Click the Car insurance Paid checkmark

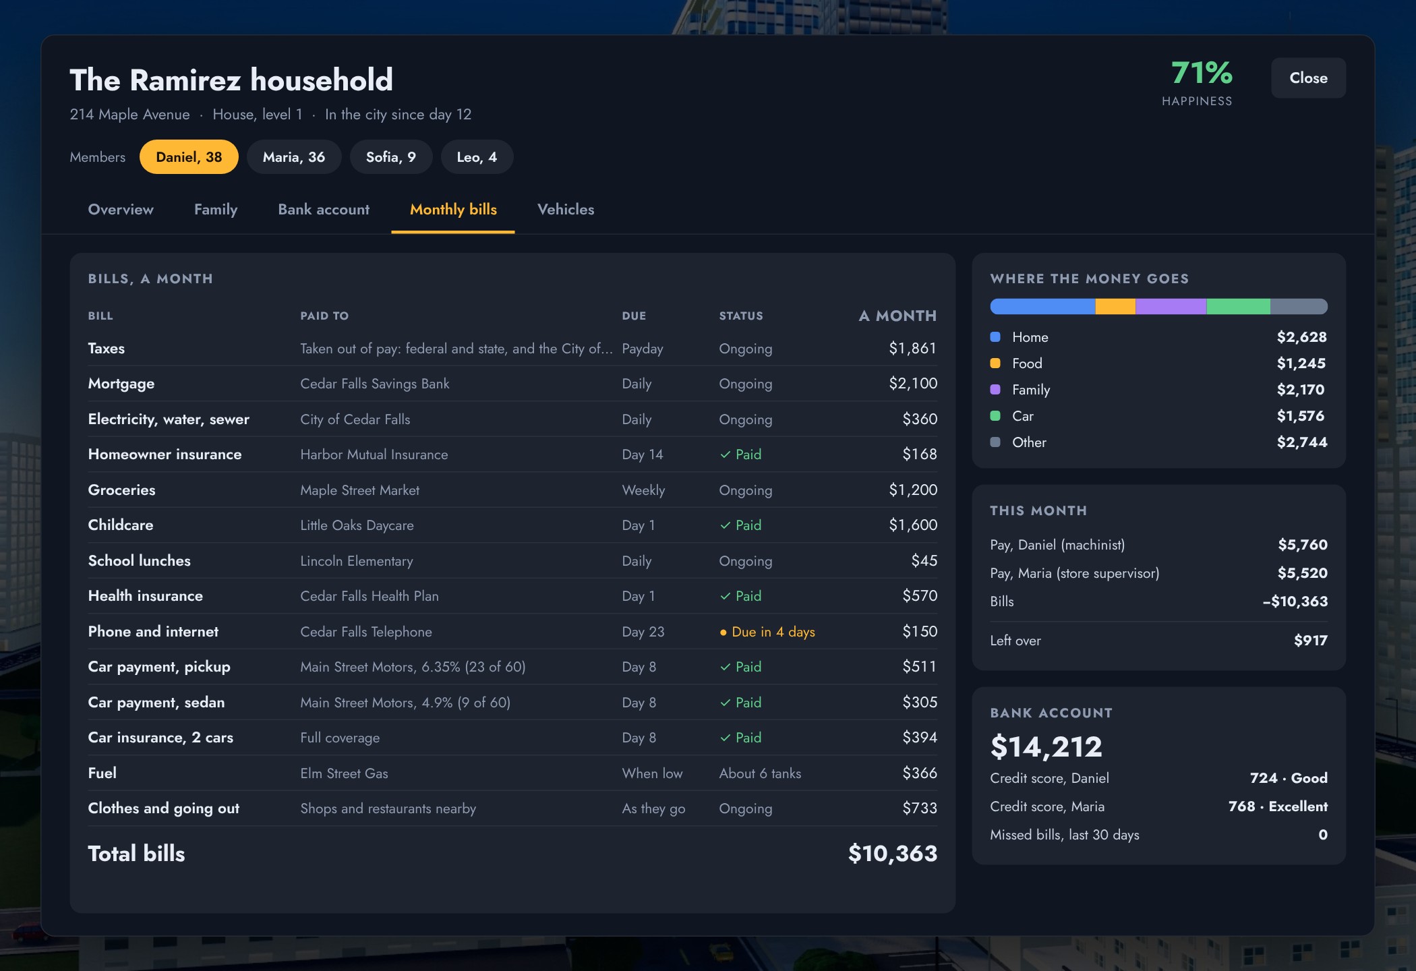point(726,738)
